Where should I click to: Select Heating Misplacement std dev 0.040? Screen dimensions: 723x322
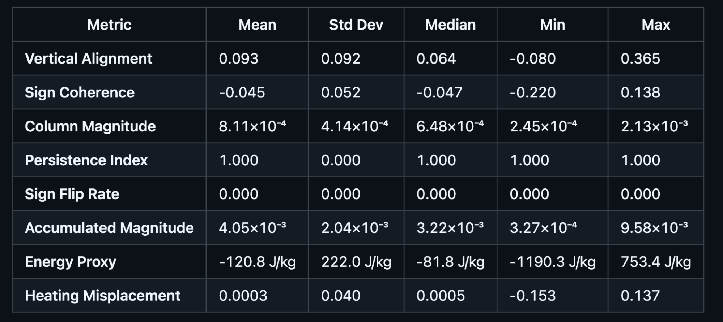(x=340, y=296)
